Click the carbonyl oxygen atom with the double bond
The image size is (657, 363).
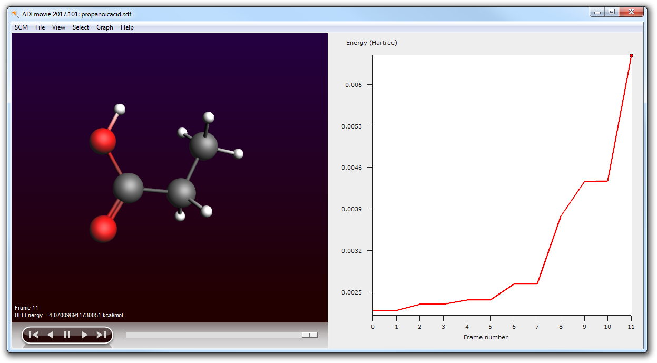103,229
